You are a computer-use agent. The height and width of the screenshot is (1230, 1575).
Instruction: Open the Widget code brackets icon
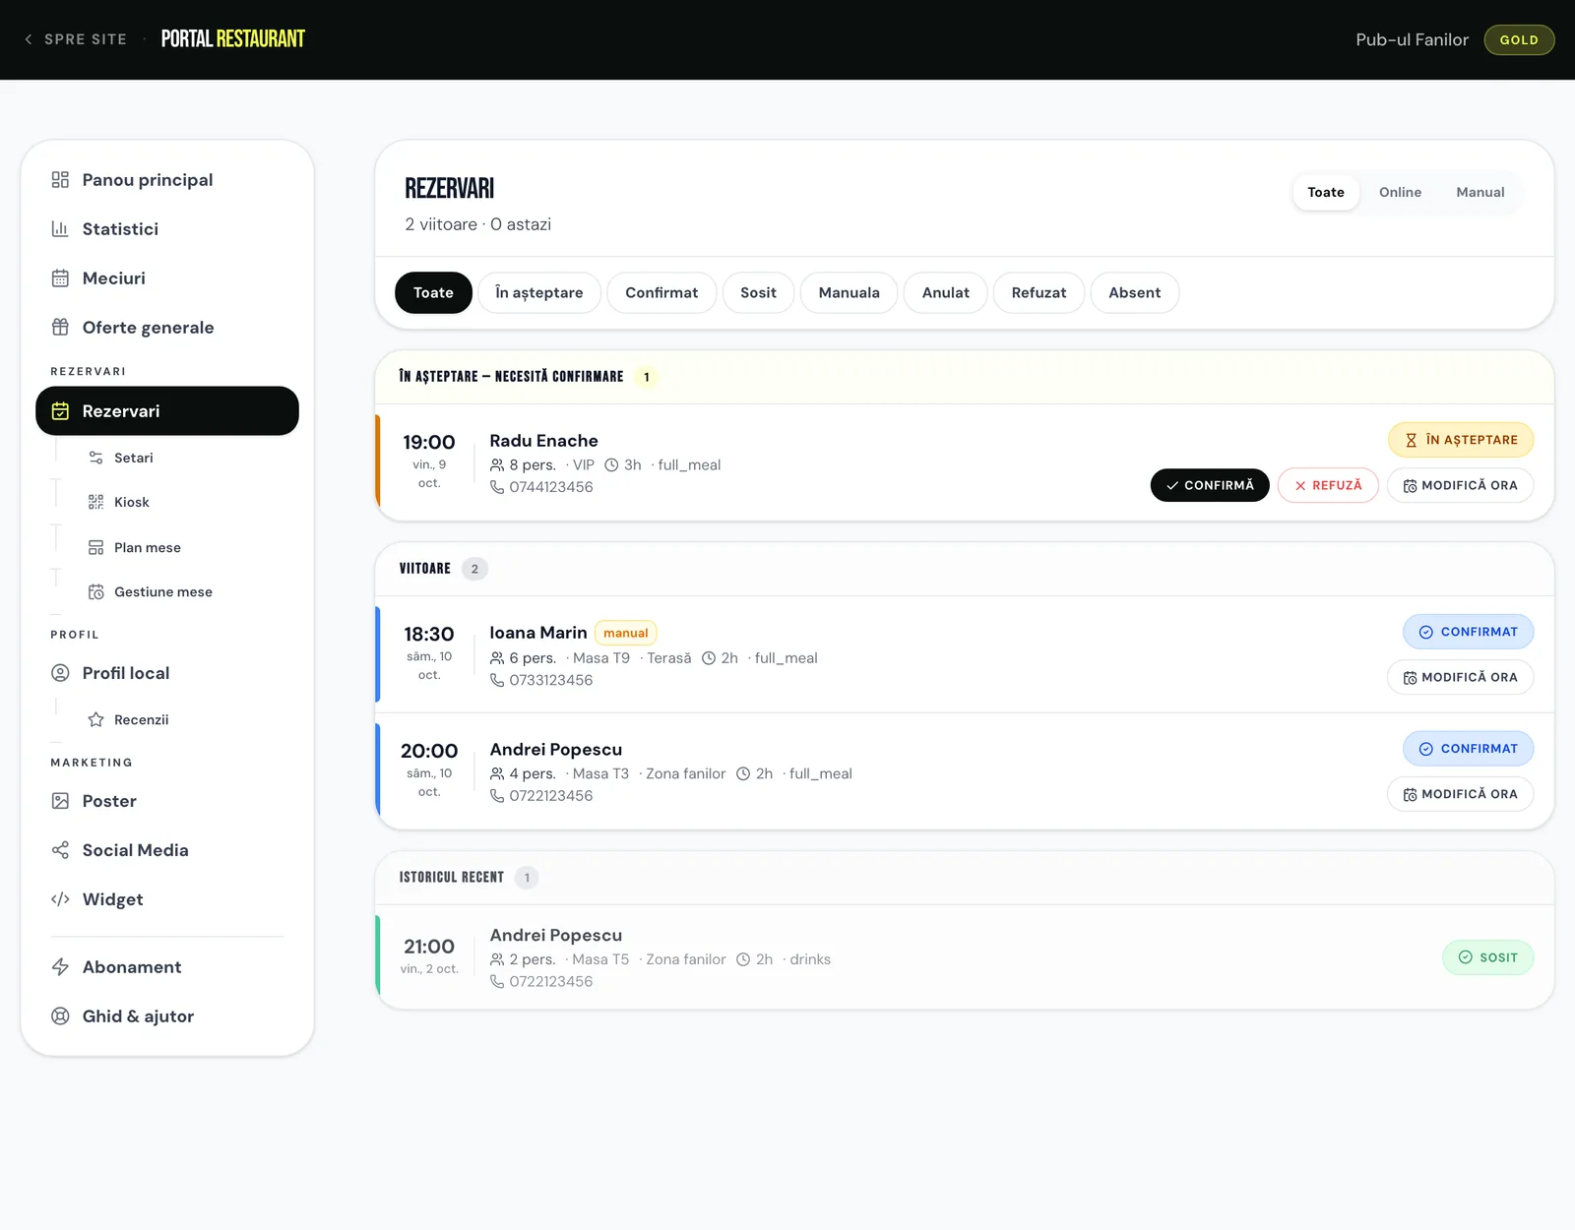coord(60,899)
